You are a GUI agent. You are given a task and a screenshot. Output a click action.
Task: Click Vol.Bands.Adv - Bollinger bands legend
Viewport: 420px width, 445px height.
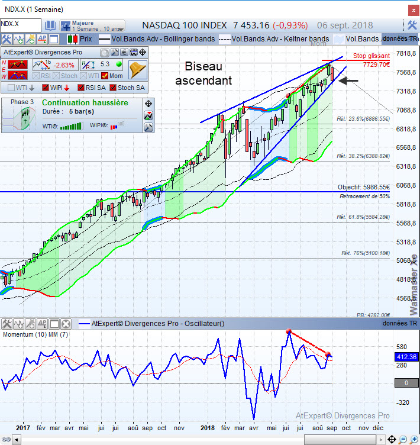click(x=163, y=39)
